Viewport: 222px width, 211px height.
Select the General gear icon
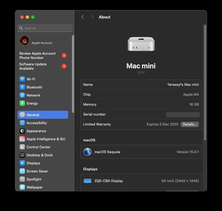22,115
